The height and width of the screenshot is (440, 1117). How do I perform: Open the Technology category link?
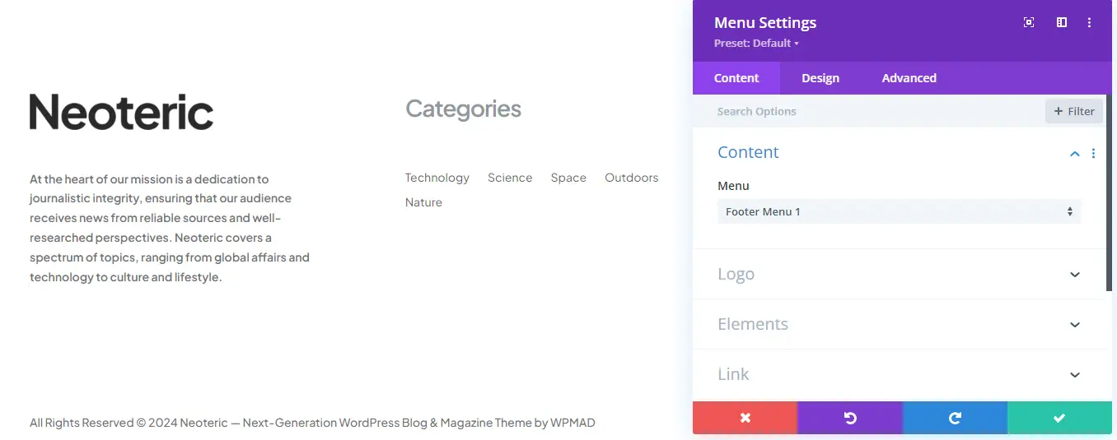pyautogui.click(x=437, y=178)
